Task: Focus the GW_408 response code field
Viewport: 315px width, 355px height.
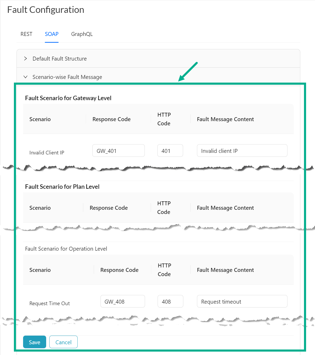Action: tap(122, 302)
